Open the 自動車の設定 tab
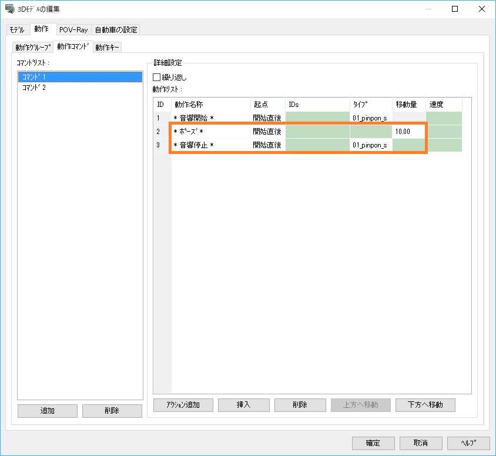The width and height of the screenshot is (496, 456). pos(116,30)
